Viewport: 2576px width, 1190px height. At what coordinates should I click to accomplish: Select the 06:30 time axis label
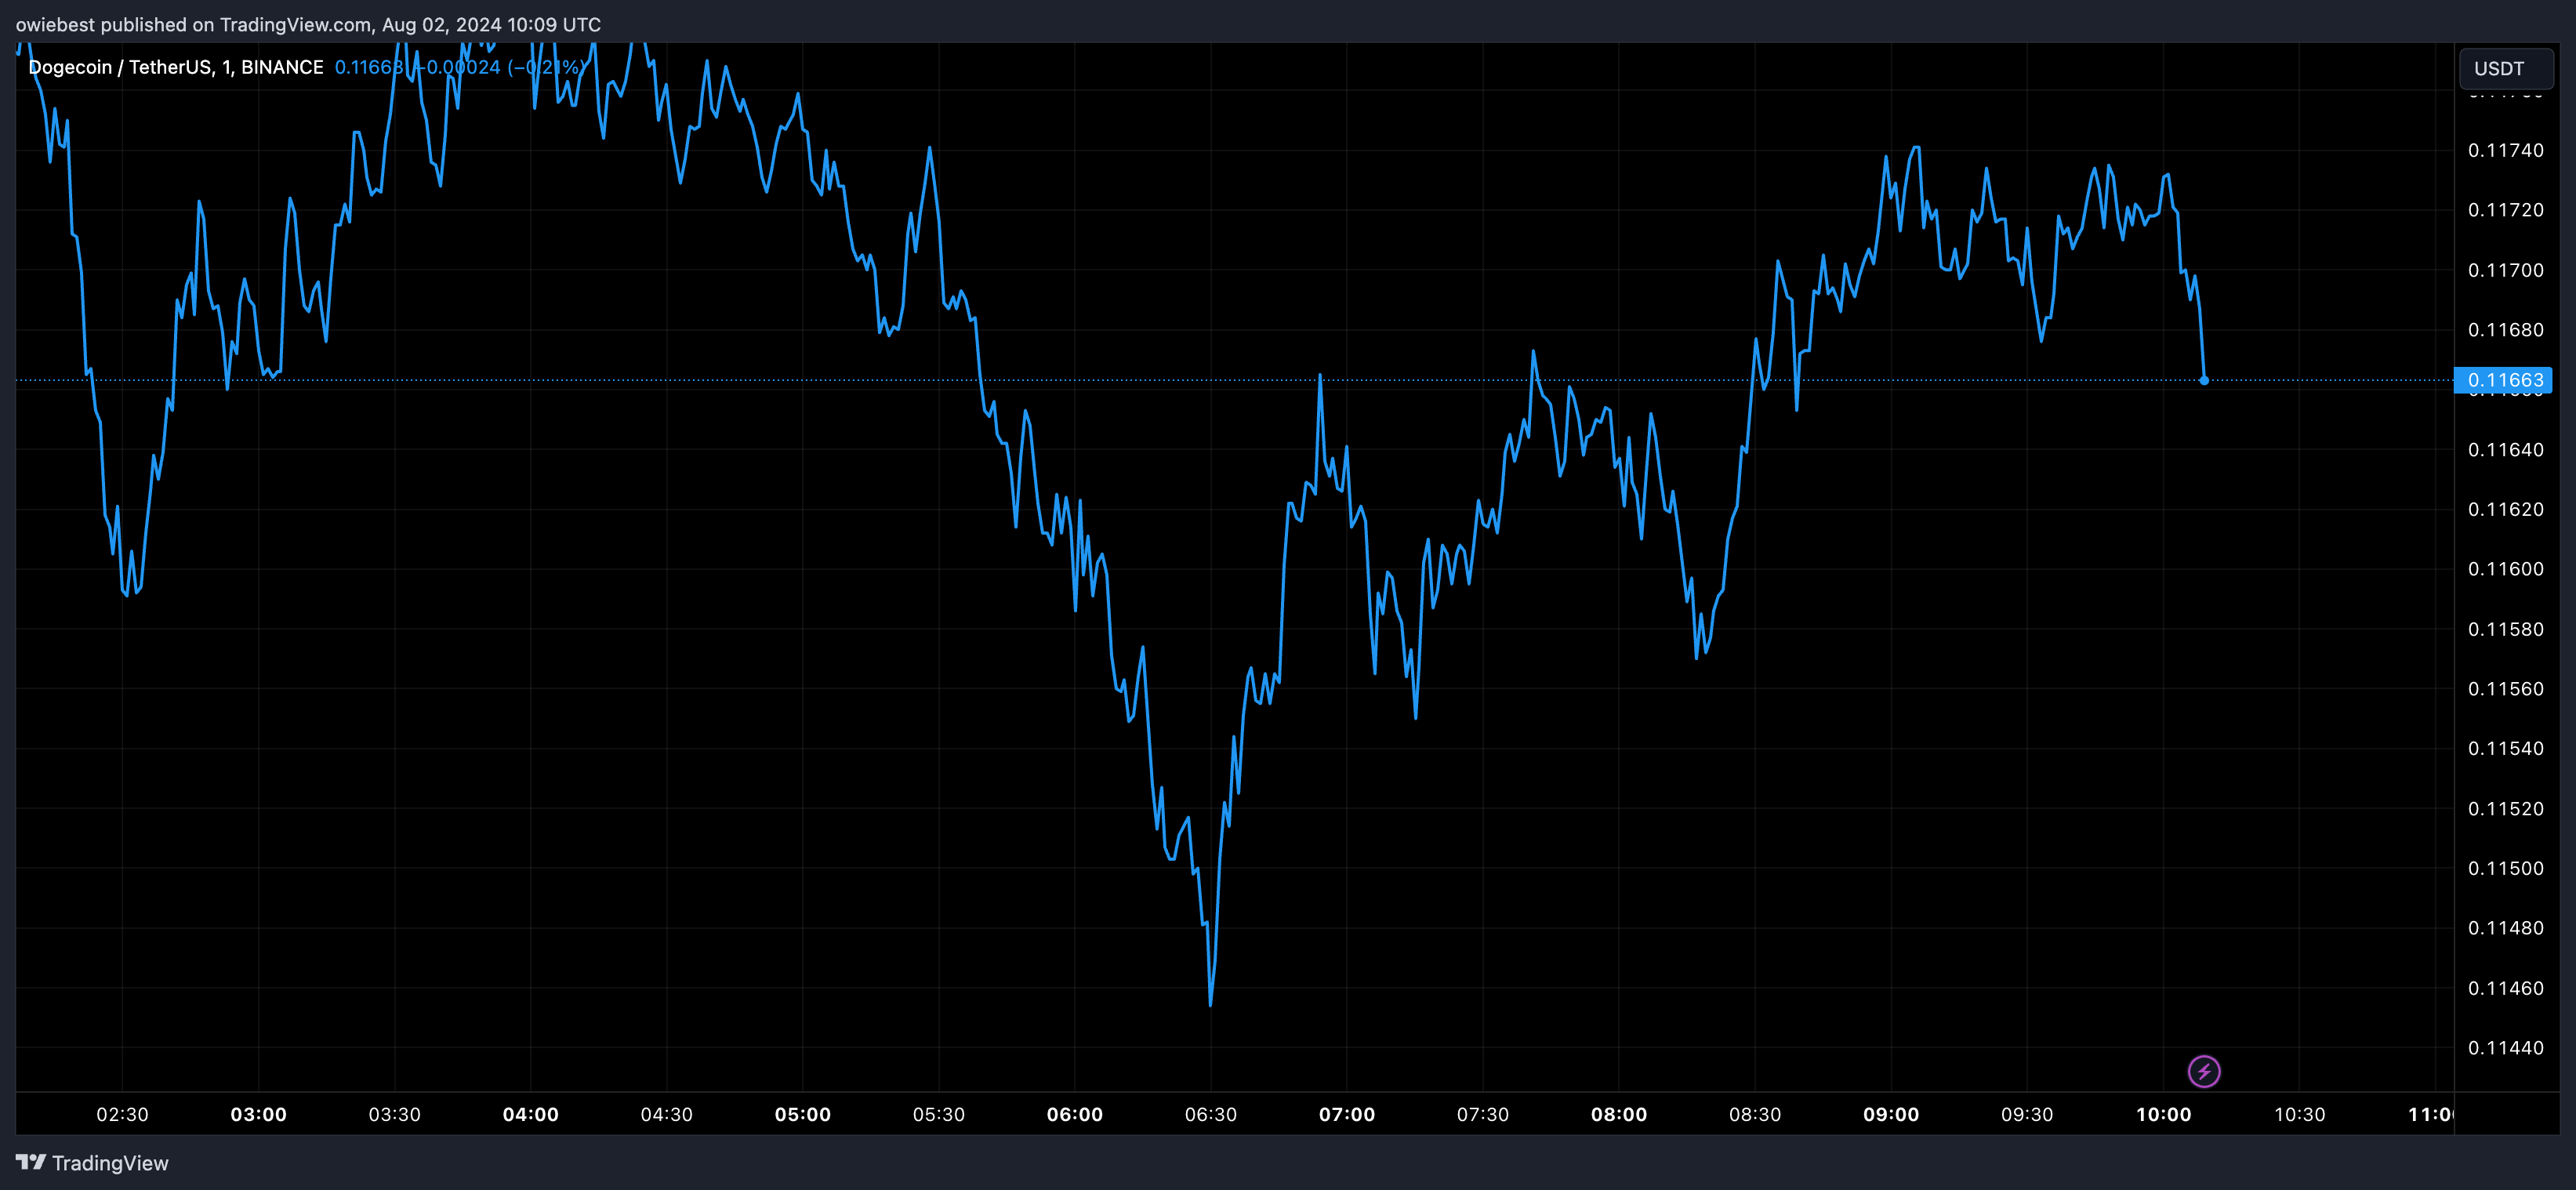(x=1210, y=1114)
